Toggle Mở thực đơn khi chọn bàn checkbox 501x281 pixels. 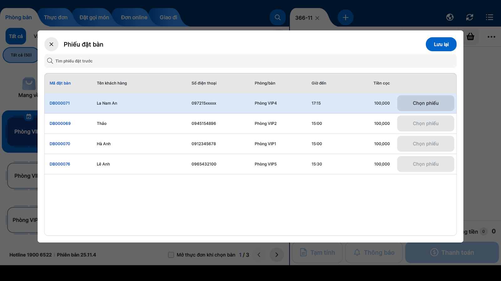[171, 255]
